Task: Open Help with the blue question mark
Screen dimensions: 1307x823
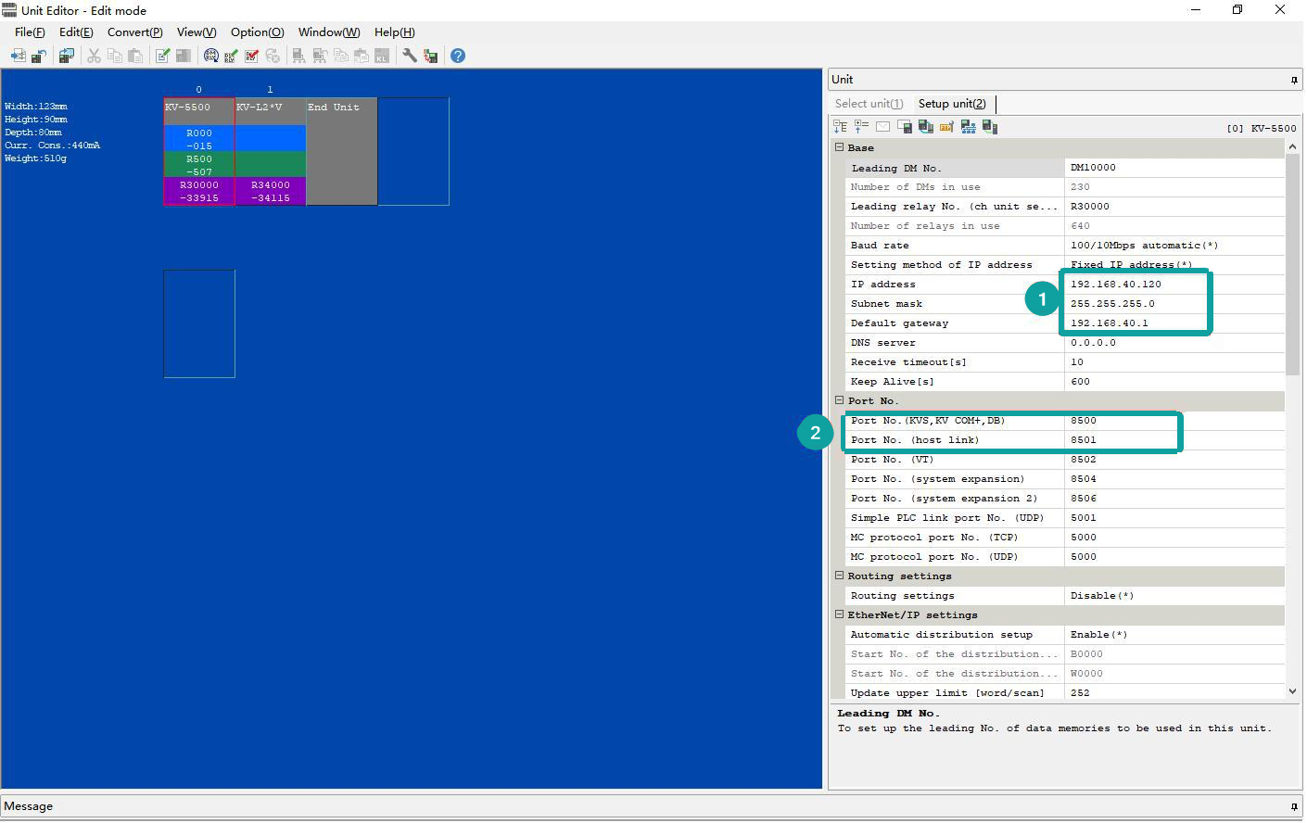Action: click(x=458, y=56)
